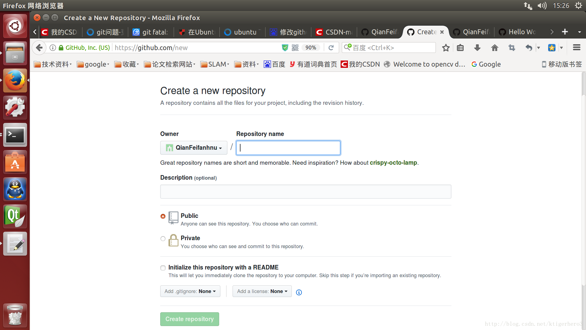
Task: Switch to the git fatal tab
Action: 151,32
